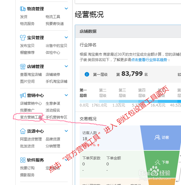The height and width of the screenshot is (185, 181).
Task: Click the green 下单 funnel segment
Action: click(161, 164)
